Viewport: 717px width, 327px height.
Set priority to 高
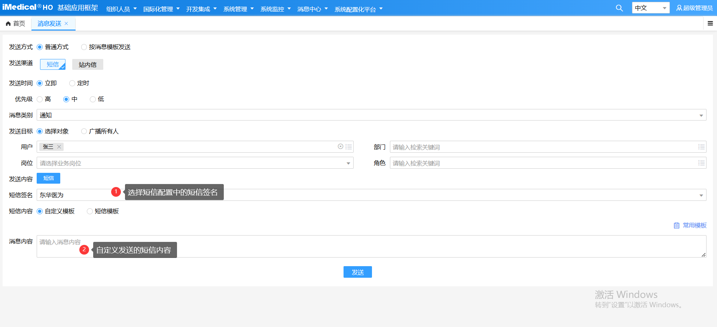[40, 99]
